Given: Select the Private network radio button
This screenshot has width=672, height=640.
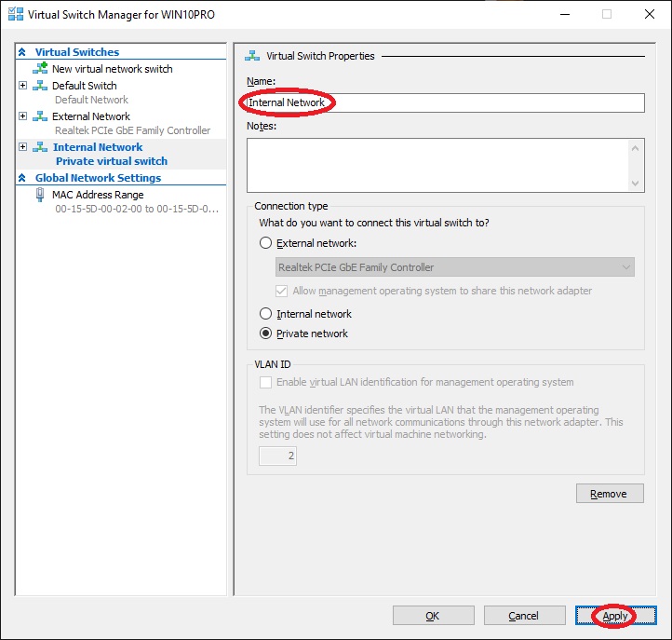Looking at the screenshot, I should click(x=265, y=334).
